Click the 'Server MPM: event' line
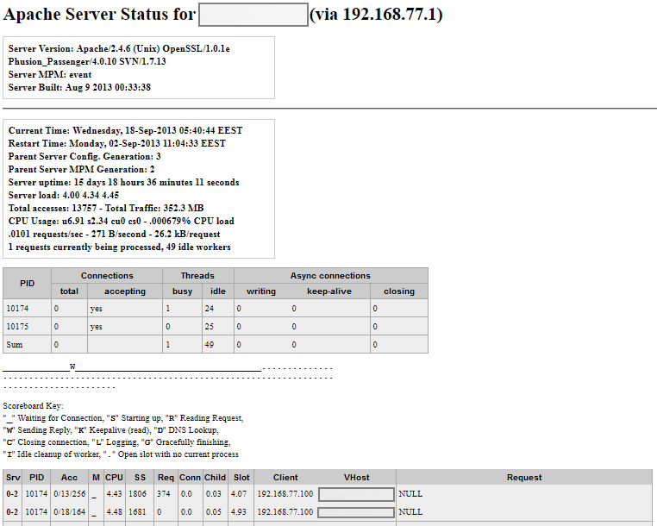Viewport: 657px width, 526px height. tap(50, 75)
